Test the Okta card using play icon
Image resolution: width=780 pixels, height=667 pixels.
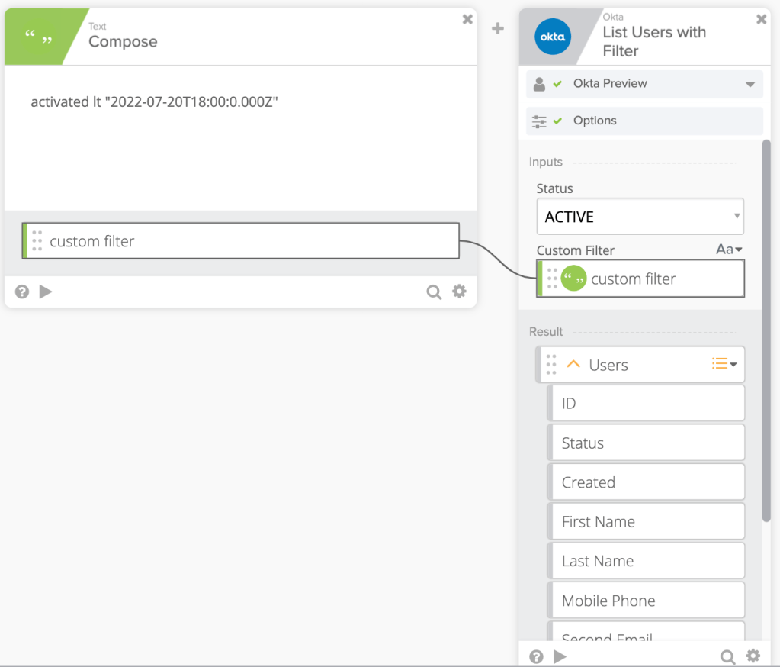(x=560, y=656)
